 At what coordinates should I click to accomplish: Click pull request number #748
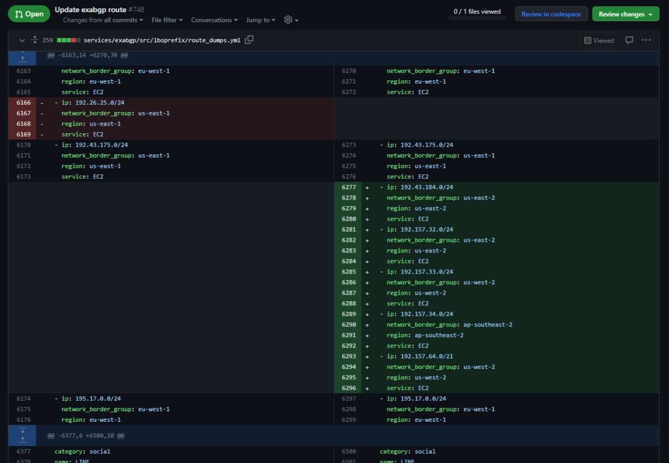tap(136, 10)
